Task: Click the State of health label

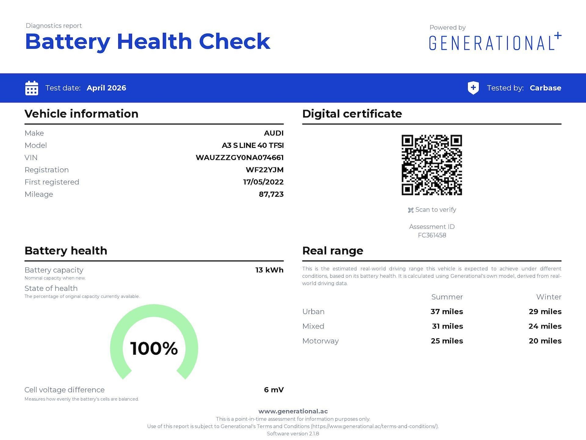Action: pos(51,288)
